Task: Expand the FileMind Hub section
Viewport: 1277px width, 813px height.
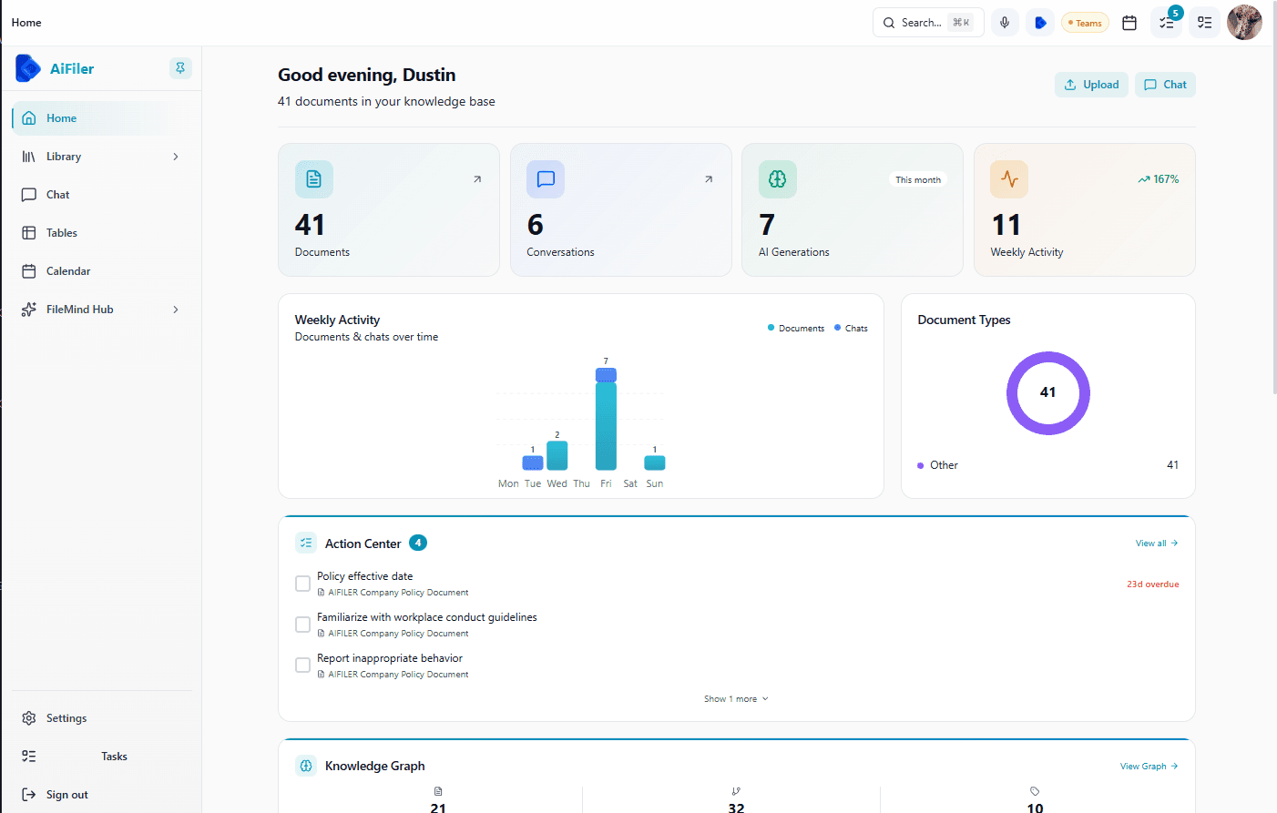Action: [x=176, y=310]
